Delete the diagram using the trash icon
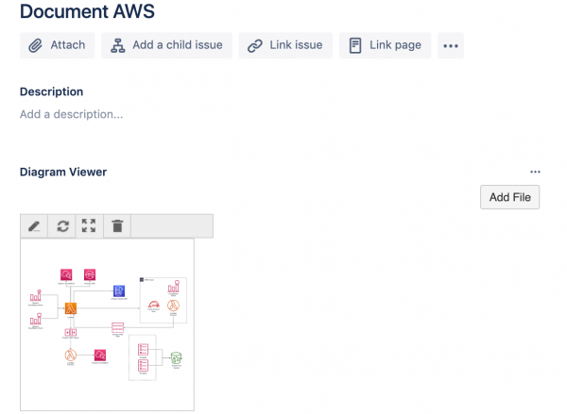The width and height of the screenshot is (567, 414). (x=117, y=226)
